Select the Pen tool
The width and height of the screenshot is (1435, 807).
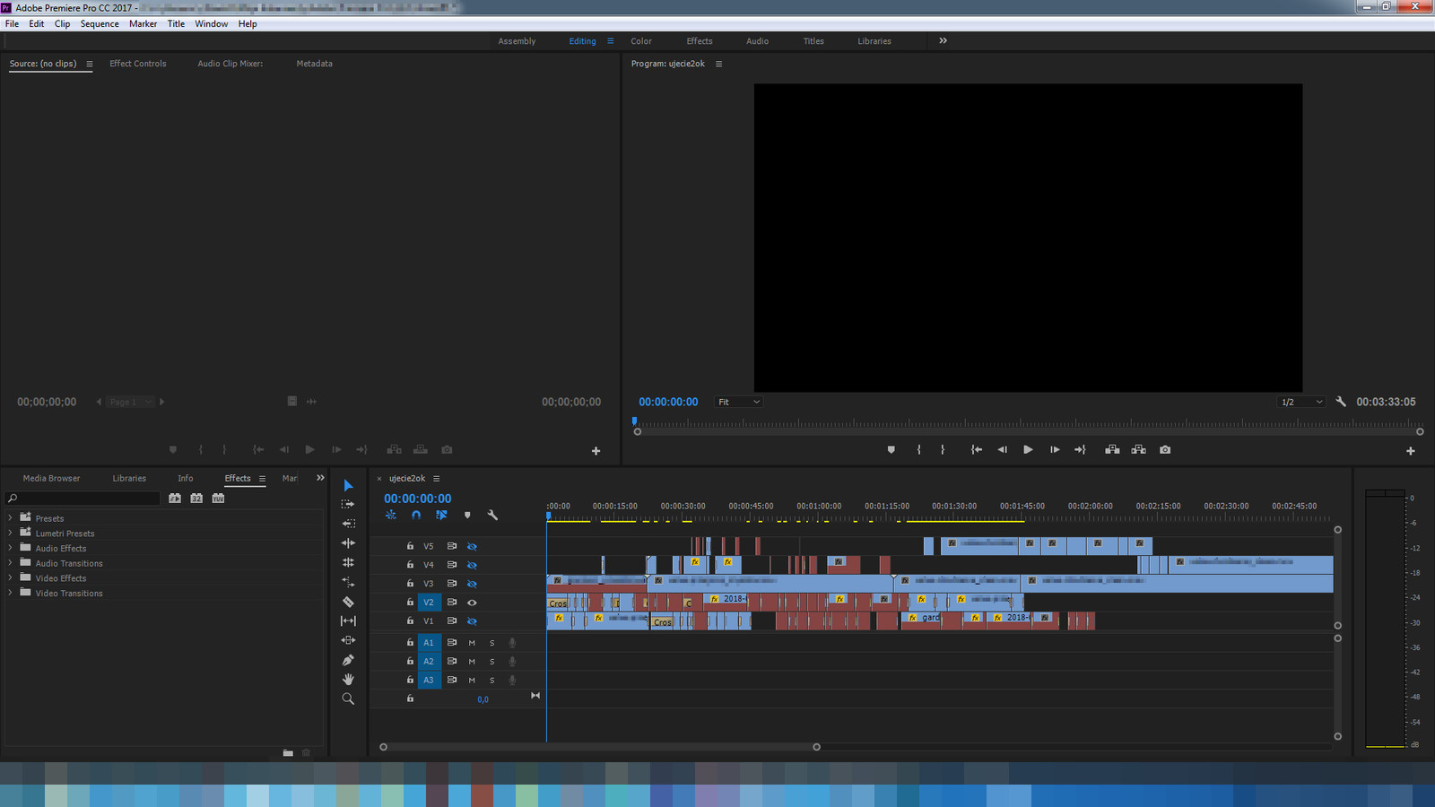pos(348,660)
